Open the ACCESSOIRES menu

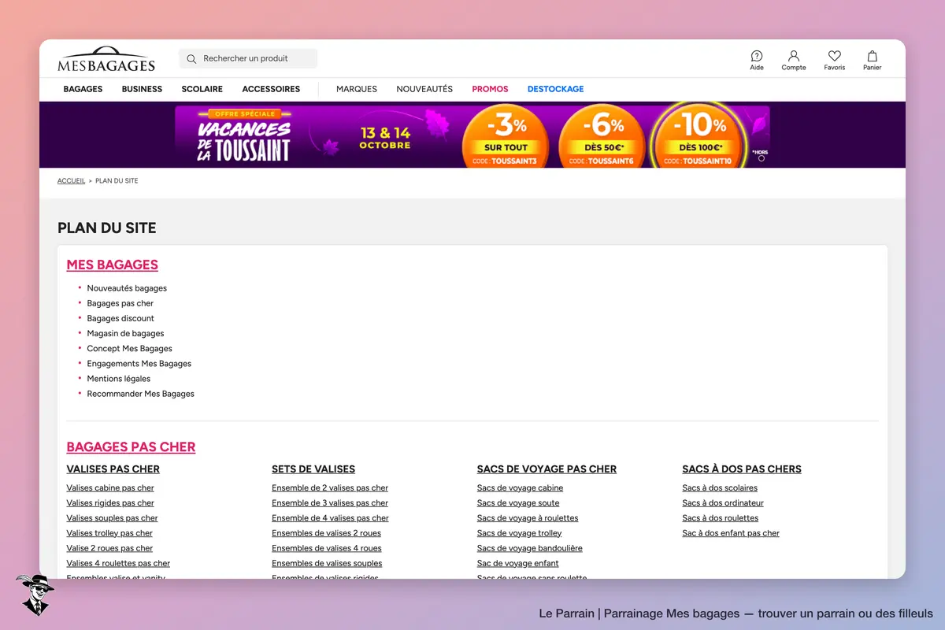pyautogui.click(x=271, y=89)
